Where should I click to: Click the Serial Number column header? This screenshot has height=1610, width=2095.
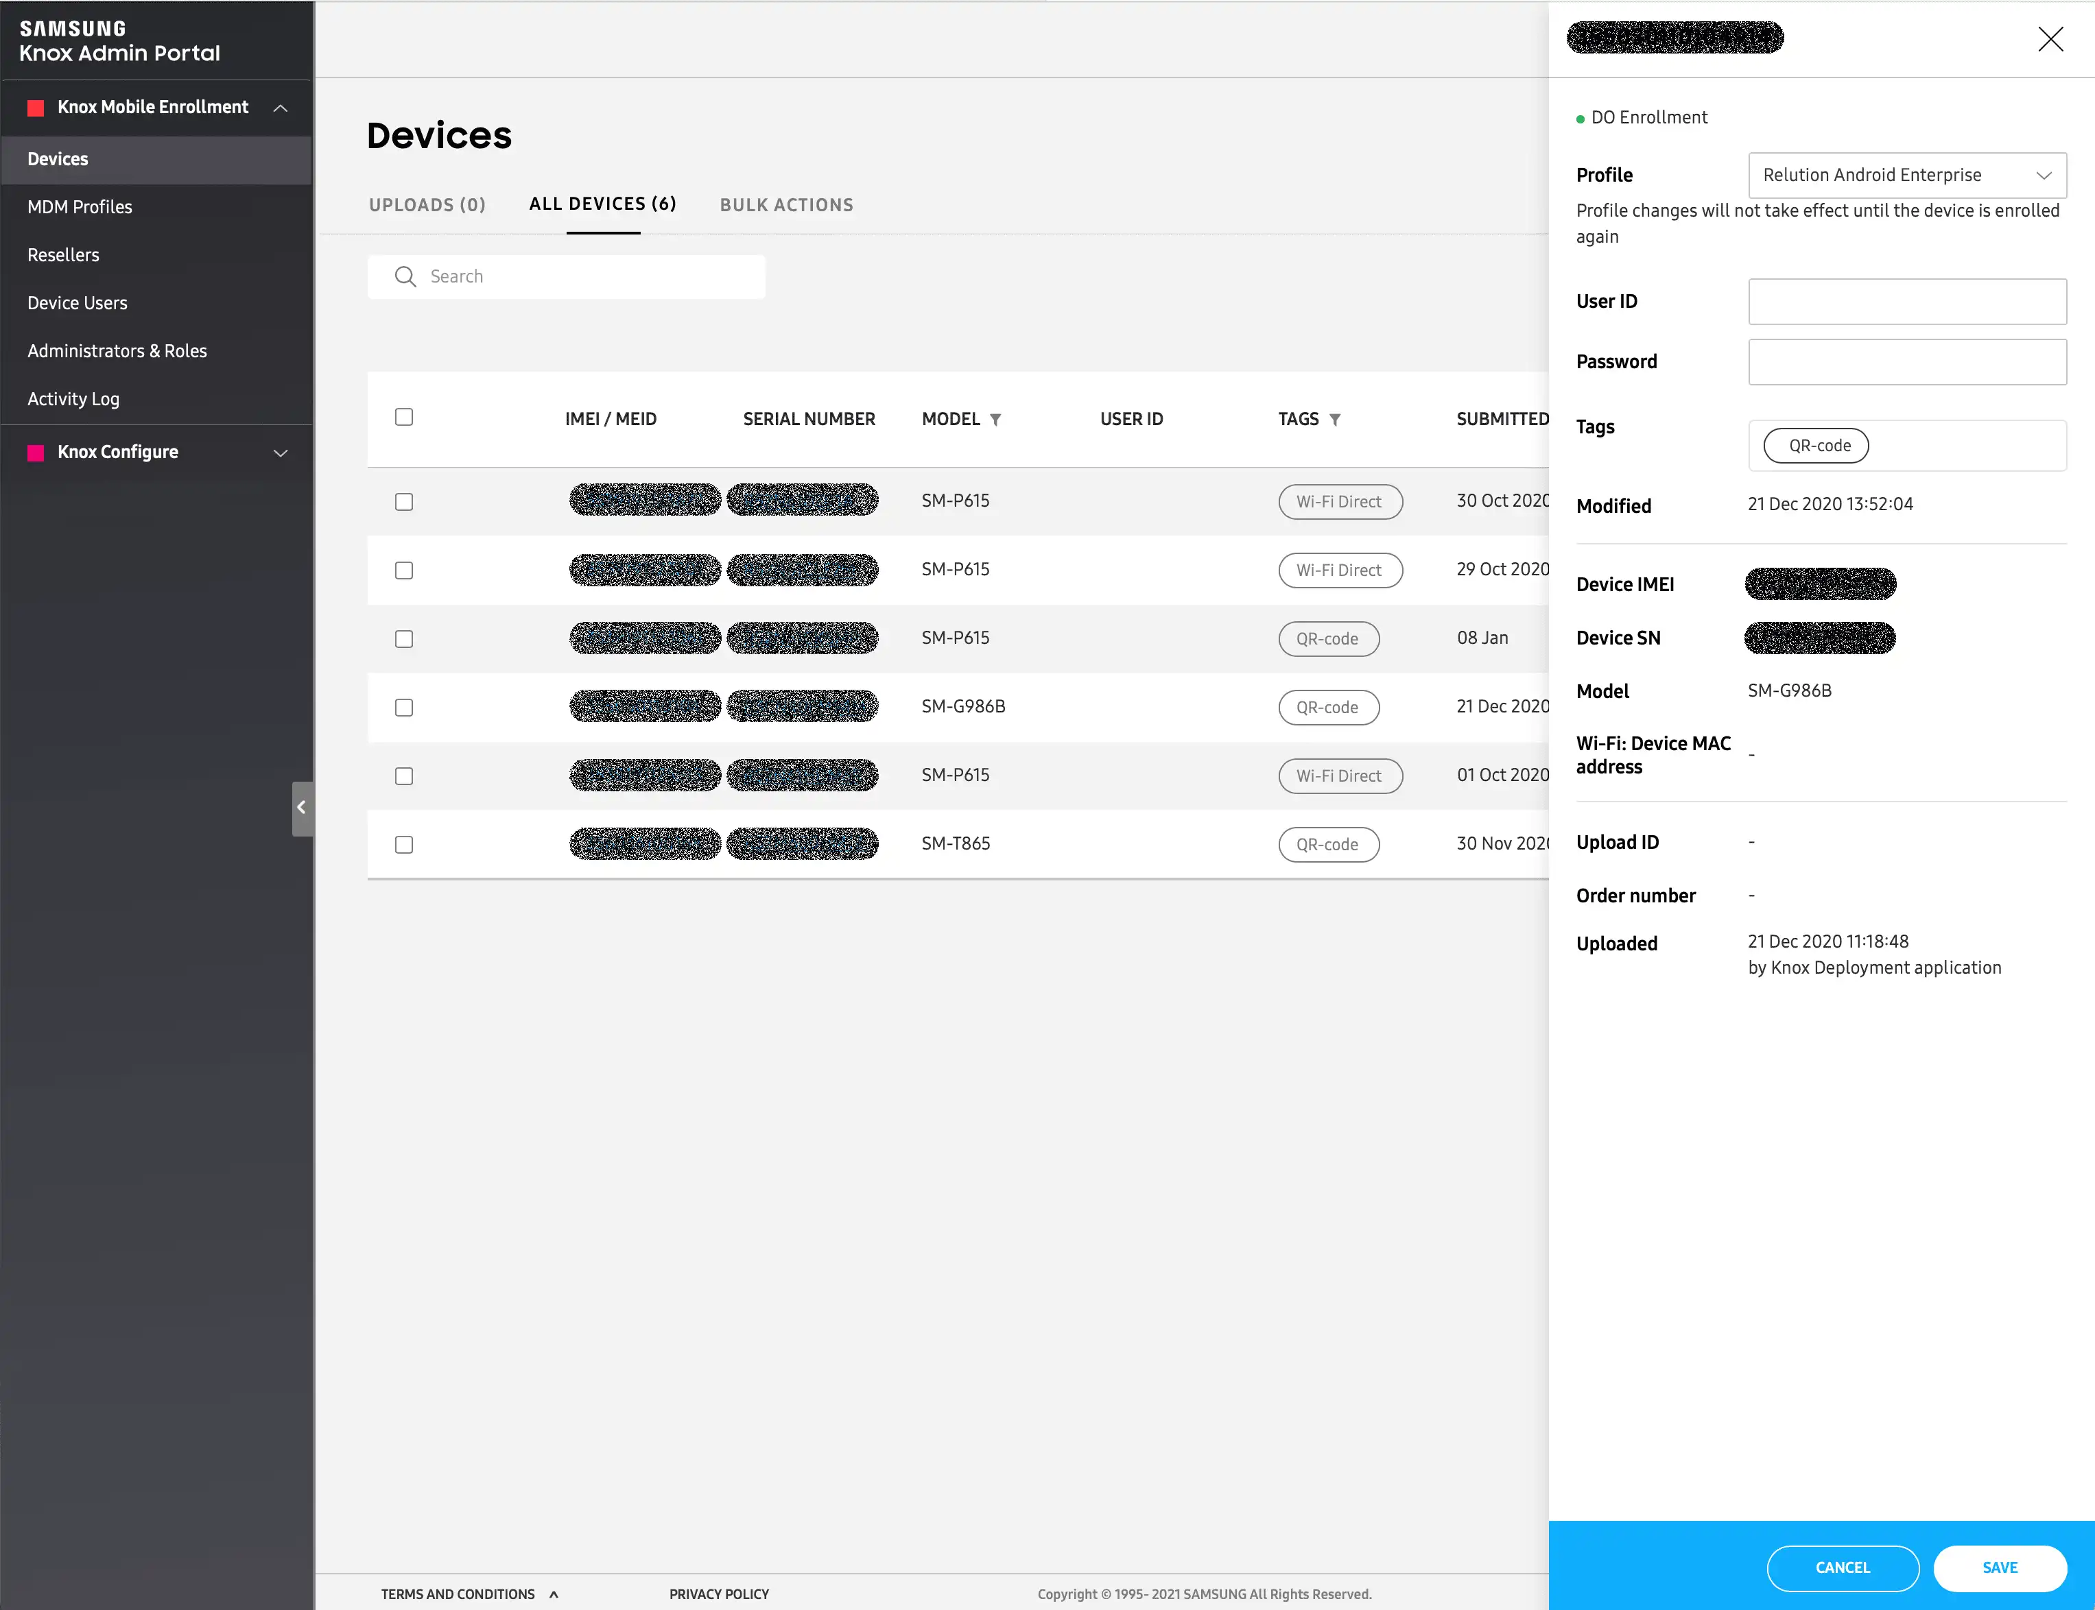tap(808, 420)
